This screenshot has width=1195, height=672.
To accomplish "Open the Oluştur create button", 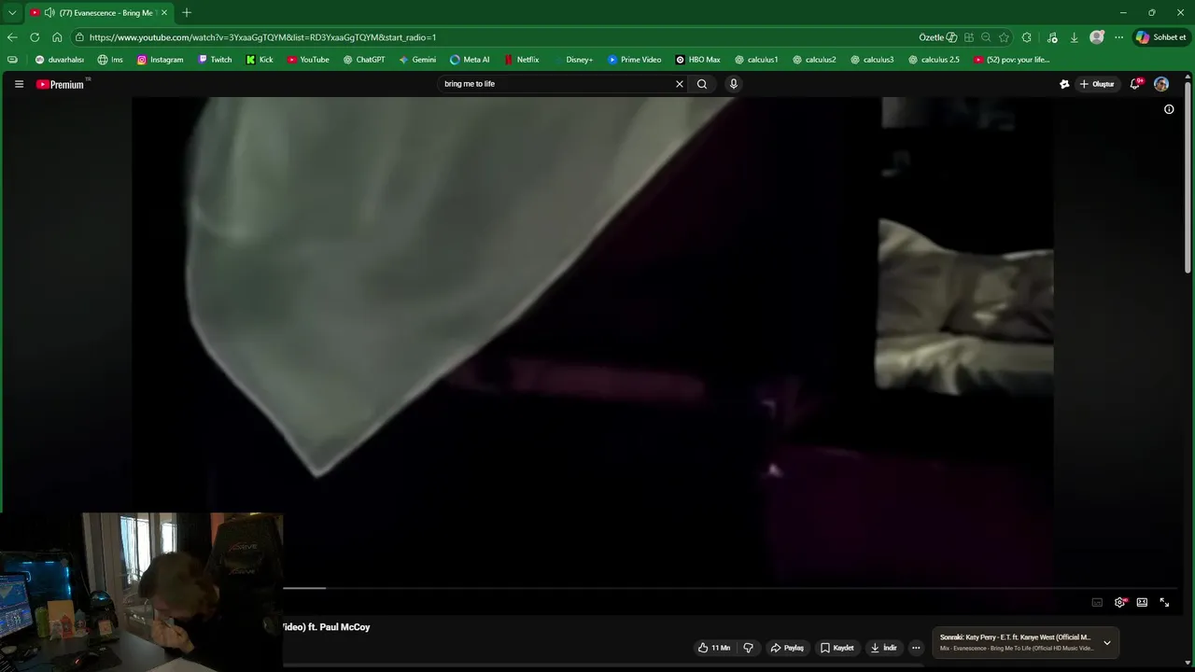I will coord(1097,84).
